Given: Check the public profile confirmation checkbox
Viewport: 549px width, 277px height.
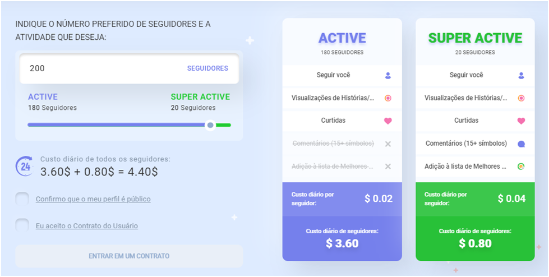Looking at the screenshot, I should coord(22,199).
